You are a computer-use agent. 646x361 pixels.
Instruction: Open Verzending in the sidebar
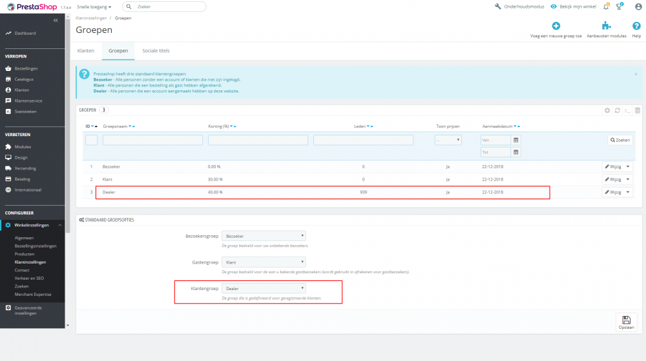pyautogui.click(x=25, y=168)
